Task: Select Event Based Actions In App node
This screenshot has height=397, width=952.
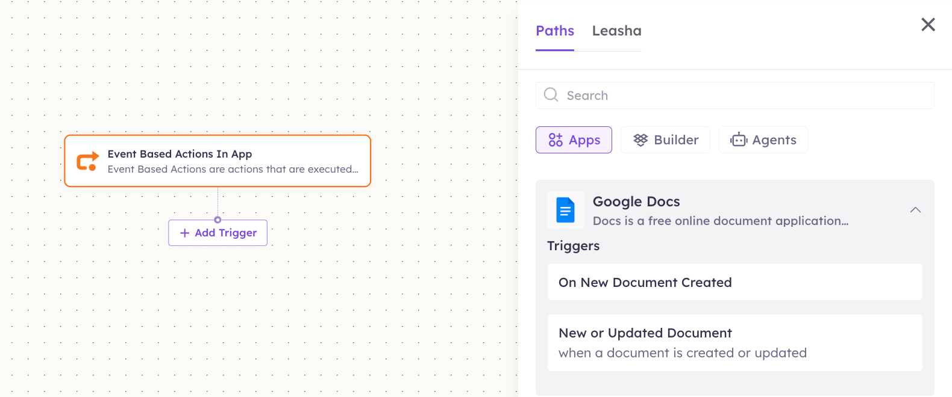Action: point(218,161)
